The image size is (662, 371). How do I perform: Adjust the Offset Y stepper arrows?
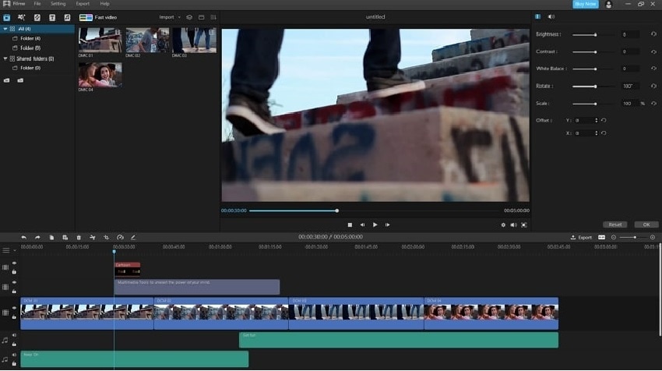pos(596,121)
